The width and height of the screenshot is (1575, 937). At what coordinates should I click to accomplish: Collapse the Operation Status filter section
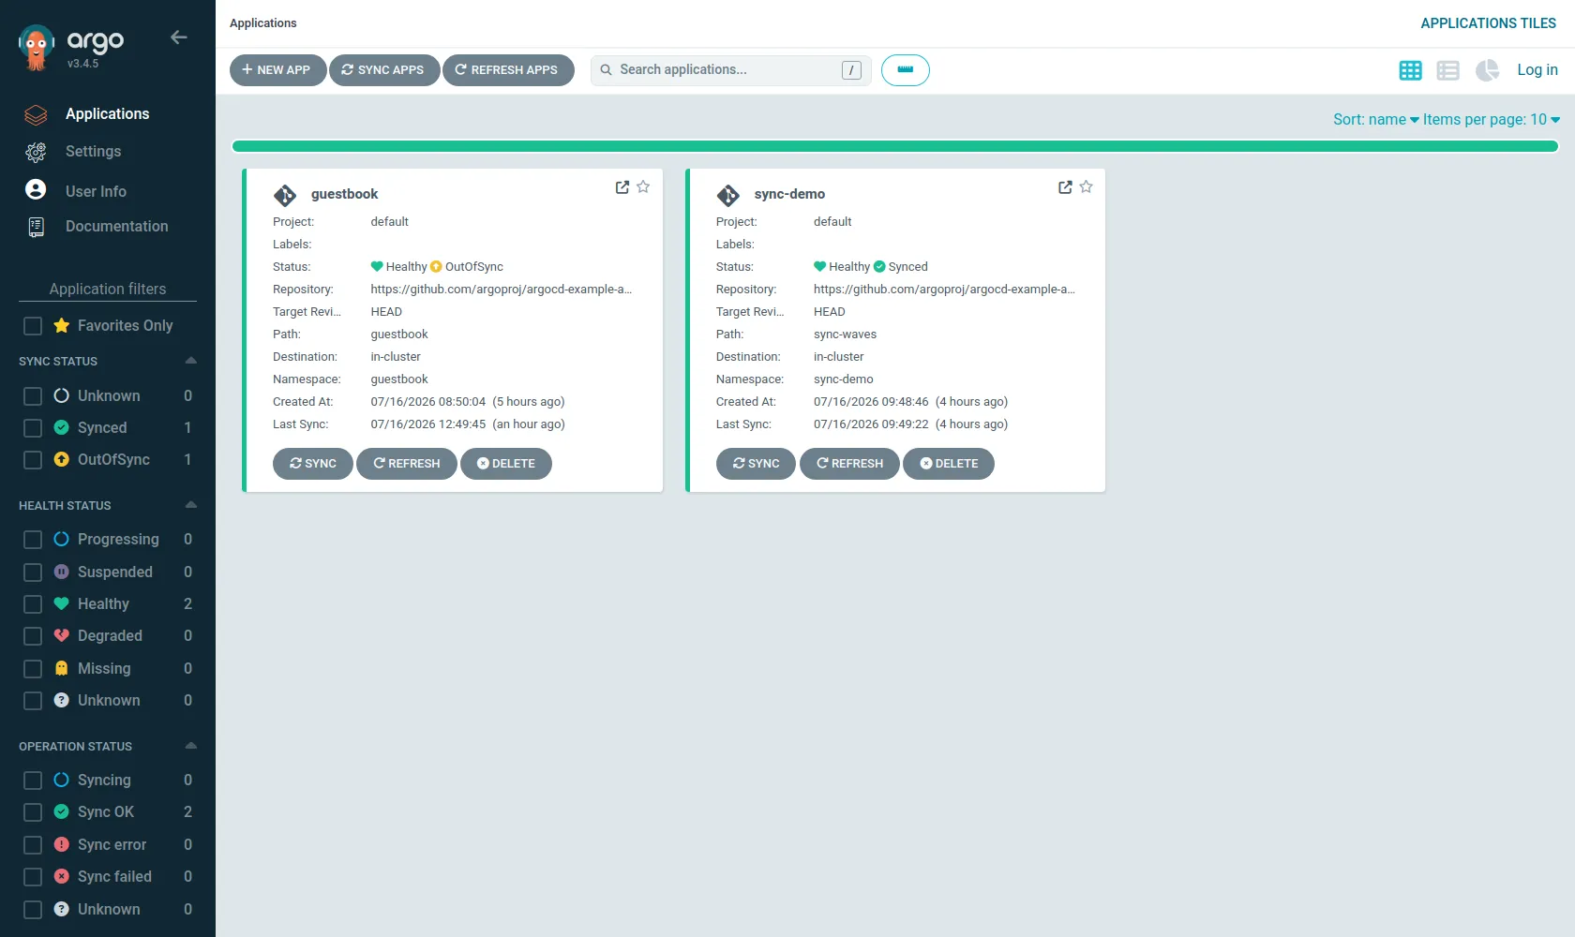(191, 746)
